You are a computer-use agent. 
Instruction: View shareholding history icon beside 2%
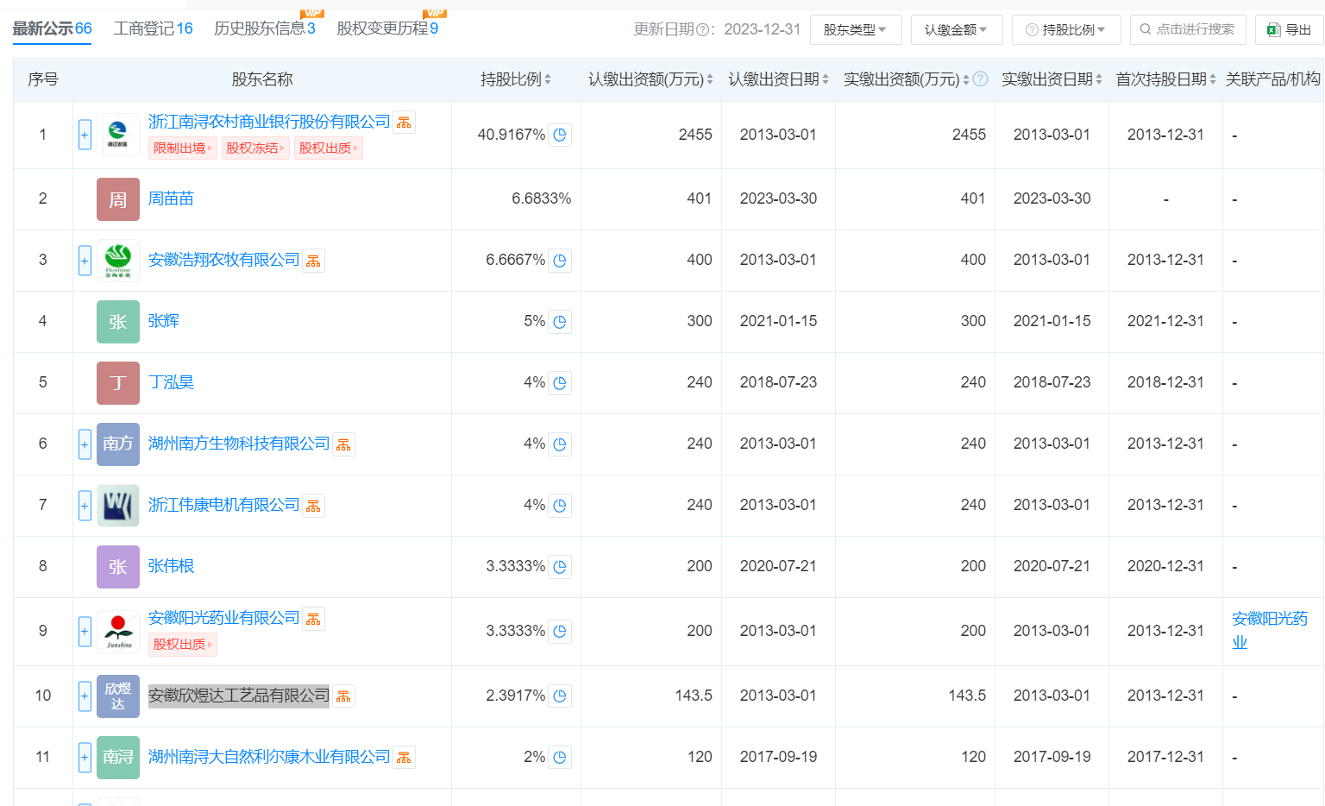click(560, 758)
